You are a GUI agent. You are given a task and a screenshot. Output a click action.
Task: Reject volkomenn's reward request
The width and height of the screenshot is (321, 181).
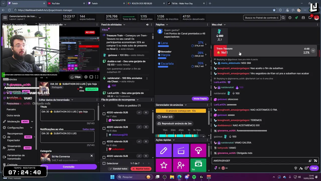(x=146, y=142)
